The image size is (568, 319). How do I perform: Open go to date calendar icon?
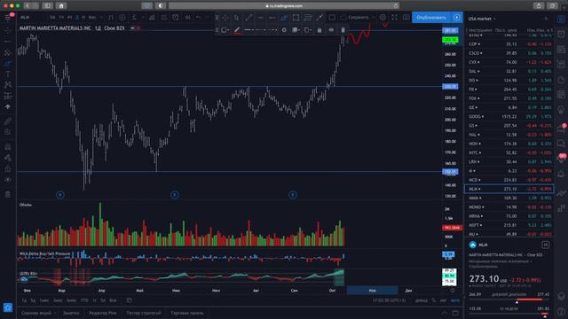[x=130, y=300]
